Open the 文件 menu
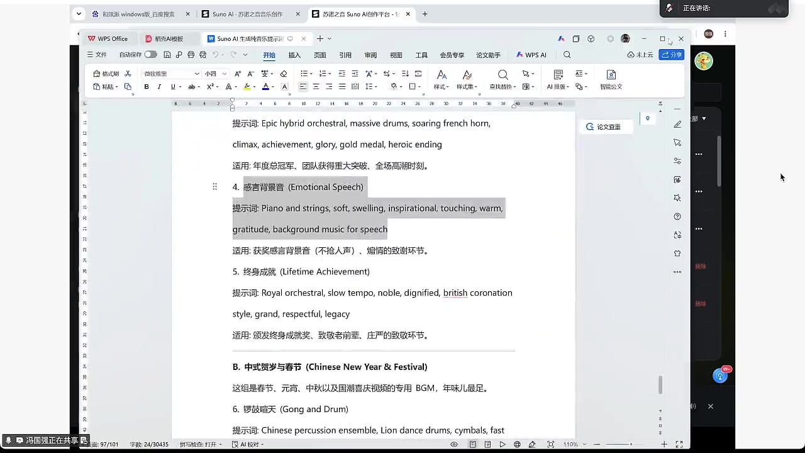Viewport: 805px width, 453px height. [97, 55]
